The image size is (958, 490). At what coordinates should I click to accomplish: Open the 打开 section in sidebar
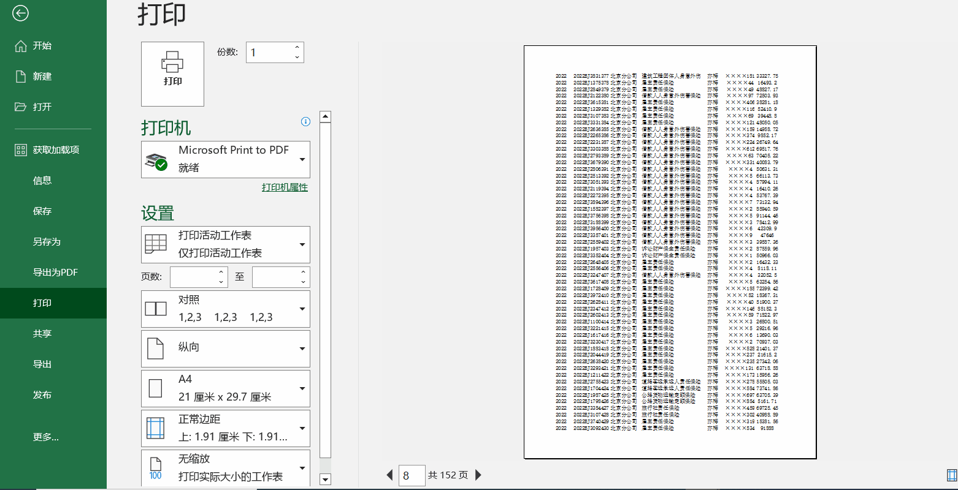tap(42, 107)
